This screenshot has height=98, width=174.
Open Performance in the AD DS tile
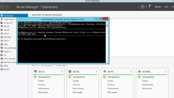coord(78,88)
